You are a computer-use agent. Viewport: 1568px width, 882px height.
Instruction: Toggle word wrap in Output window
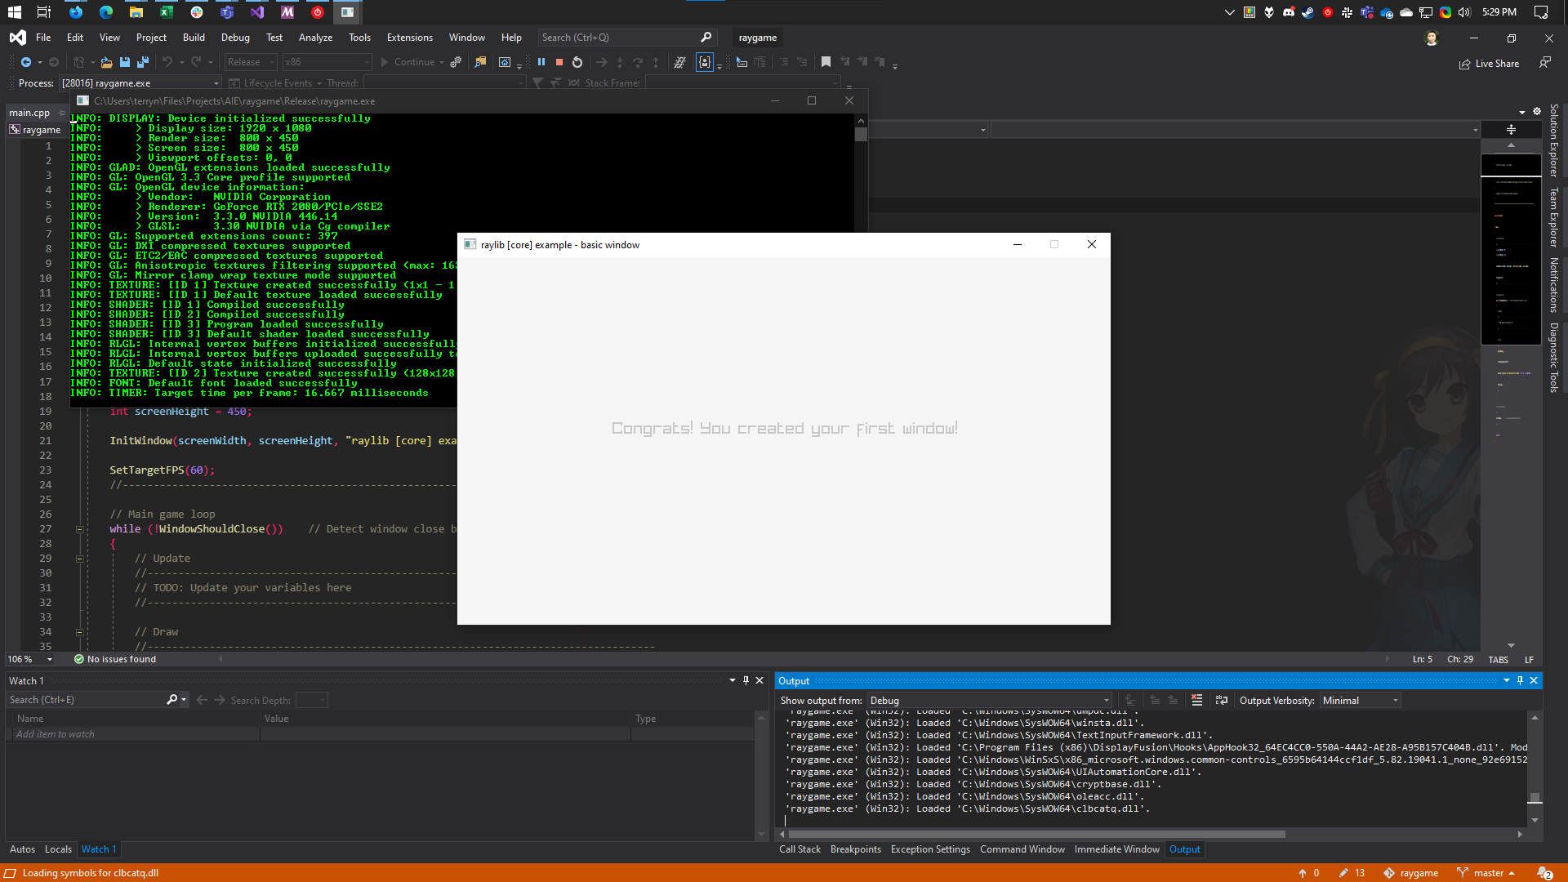(x=1221, y=700)
